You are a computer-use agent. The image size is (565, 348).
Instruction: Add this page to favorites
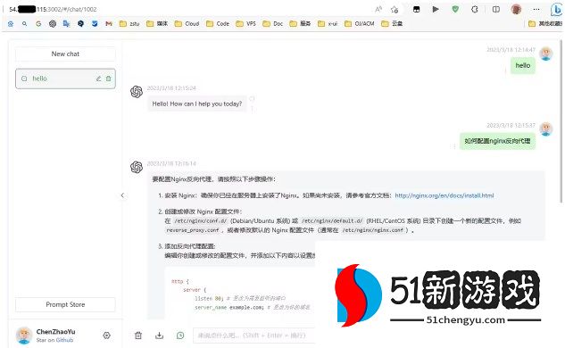click(395, 9)
